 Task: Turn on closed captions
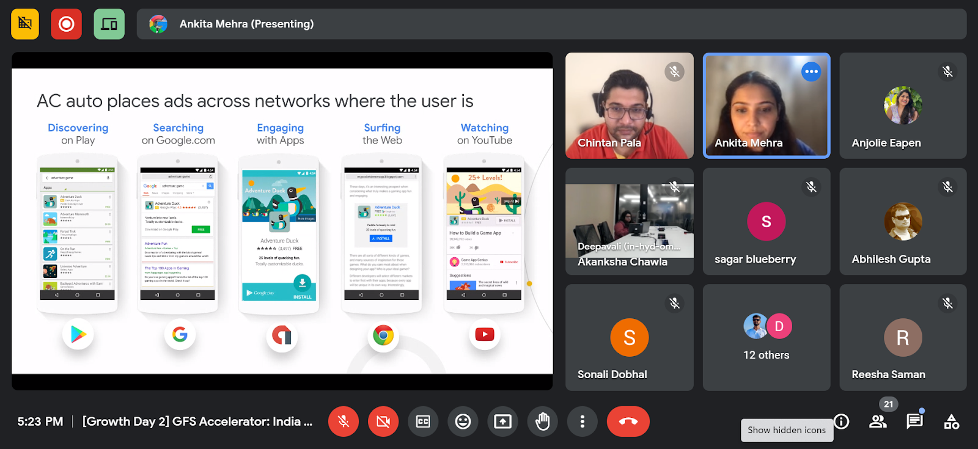tap(423, 422)
